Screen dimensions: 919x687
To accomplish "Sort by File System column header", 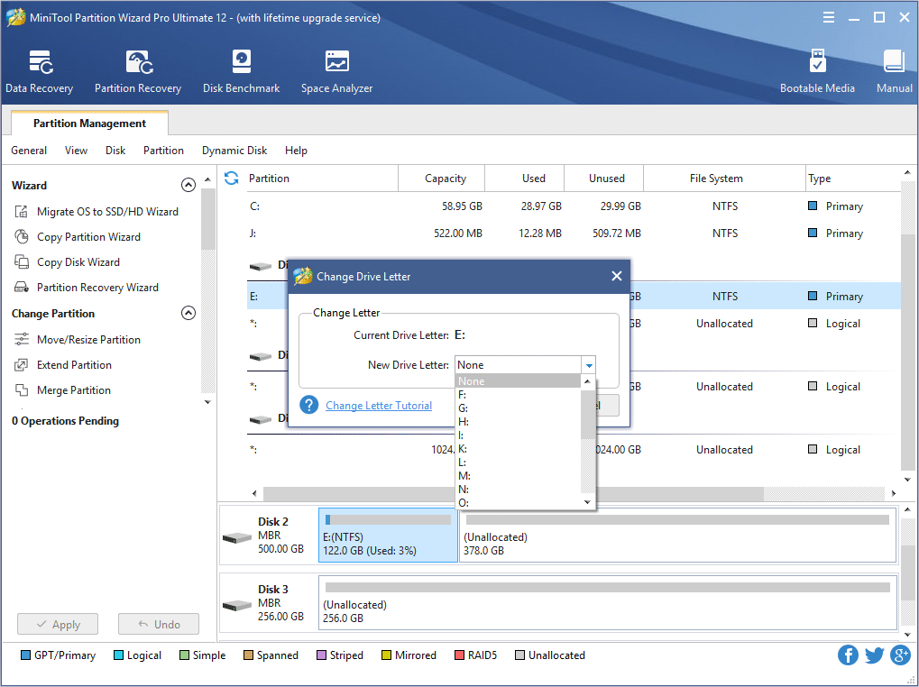I will pyautogui.click(x=724, y=178).
